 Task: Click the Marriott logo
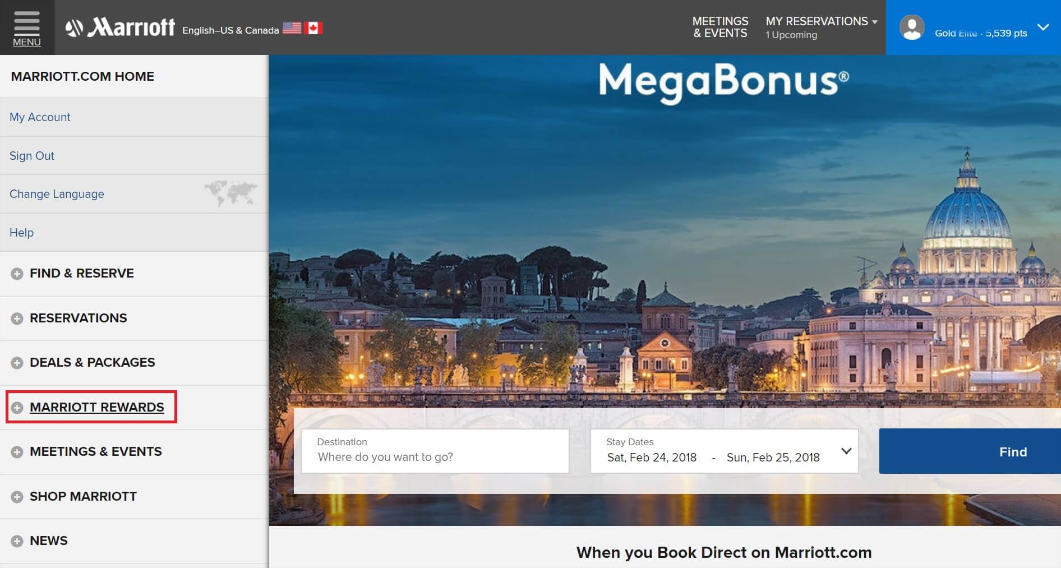coord(120,27)
